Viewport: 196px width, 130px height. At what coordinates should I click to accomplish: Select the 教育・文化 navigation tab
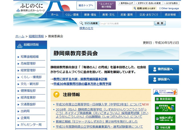(108, 15)
